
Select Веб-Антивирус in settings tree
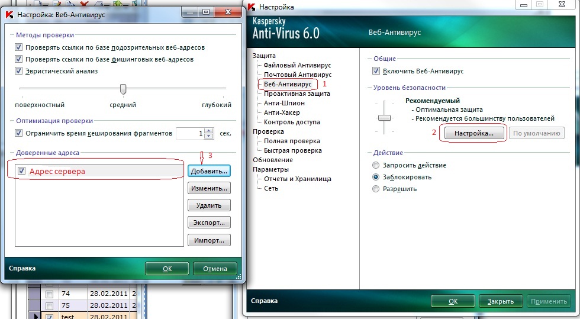point(288,84)
